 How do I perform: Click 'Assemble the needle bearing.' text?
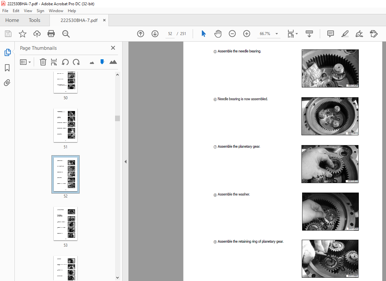tap(239, 51)
